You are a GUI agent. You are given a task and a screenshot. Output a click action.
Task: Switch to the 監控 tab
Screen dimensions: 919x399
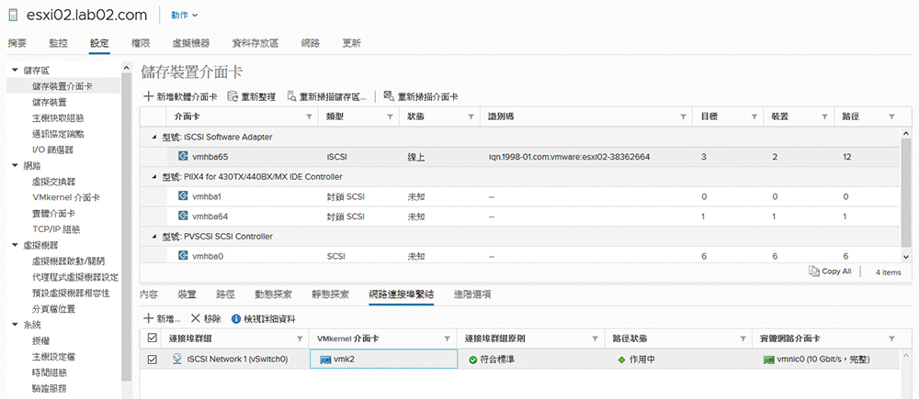click(x=58, y=43)
